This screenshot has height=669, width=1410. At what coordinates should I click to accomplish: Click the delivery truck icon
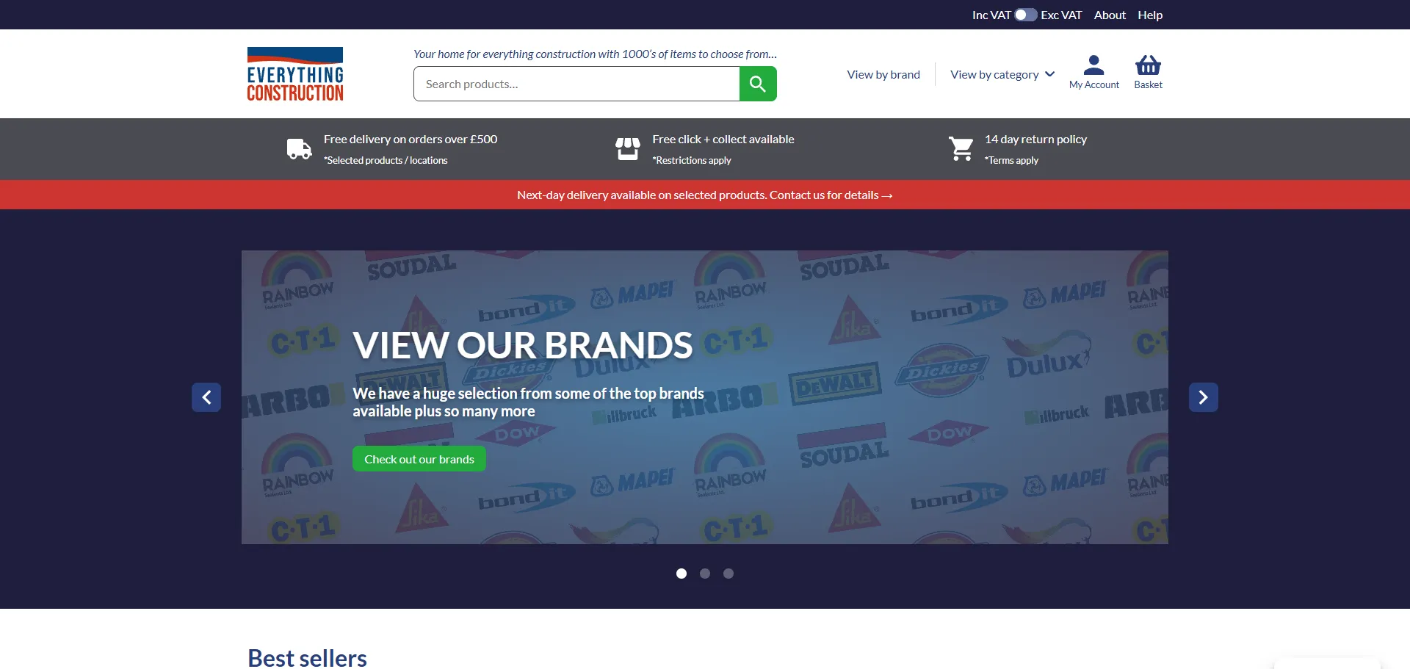click(299, 149)
